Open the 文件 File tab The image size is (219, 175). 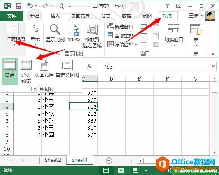coord(12,16)
